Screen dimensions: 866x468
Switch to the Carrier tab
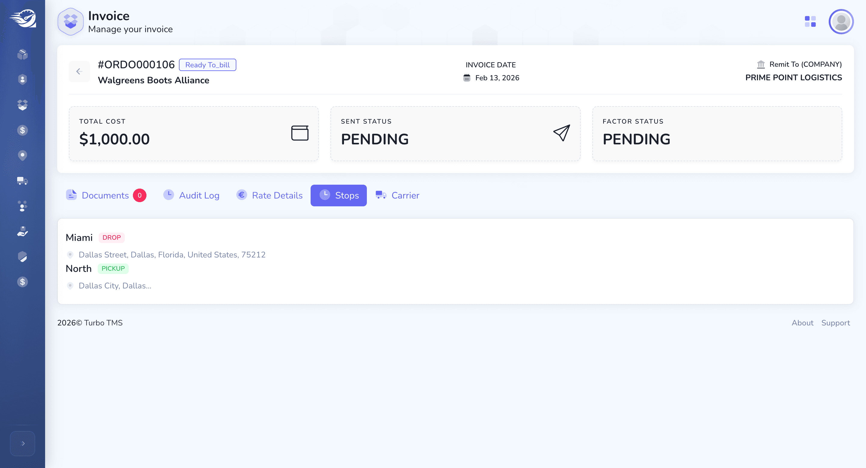click(397, 195)
